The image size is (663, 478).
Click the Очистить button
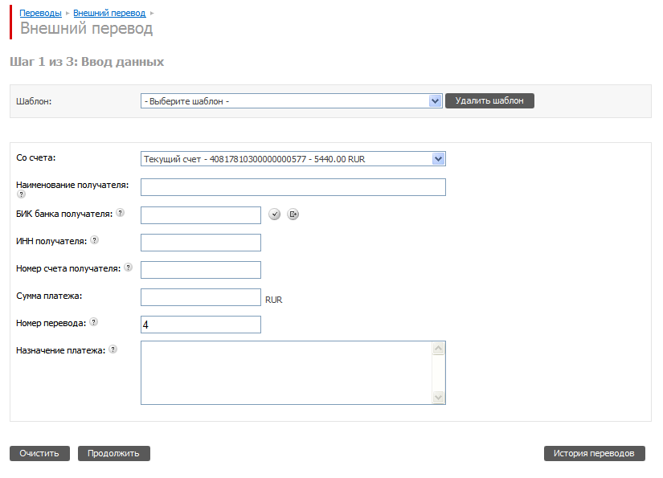[x=39, y=453]
